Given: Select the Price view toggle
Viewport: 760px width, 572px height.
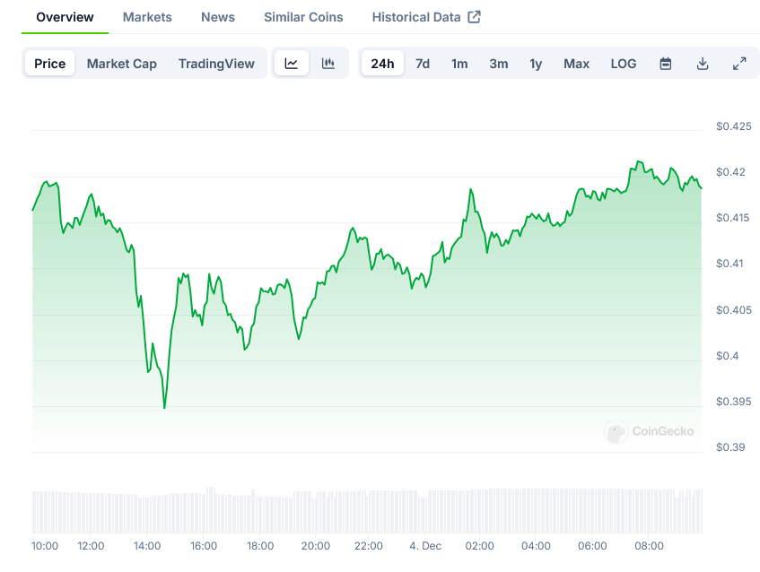Looking at the screenshot, I should [x=50, y=64].
